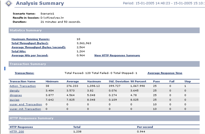The width and height of the screenshot is (205, 134).
Task: Open the dingpiao transaction link
Action: pyautogui.click(x=16, y=95)
